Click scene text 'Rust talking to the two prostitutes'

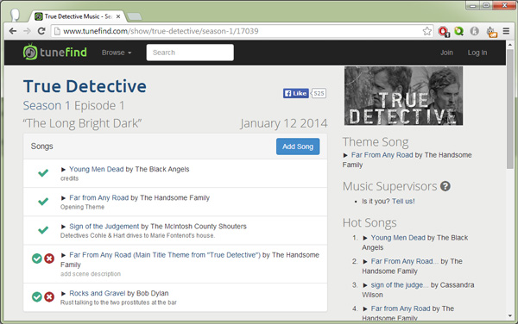pos(118,302)
